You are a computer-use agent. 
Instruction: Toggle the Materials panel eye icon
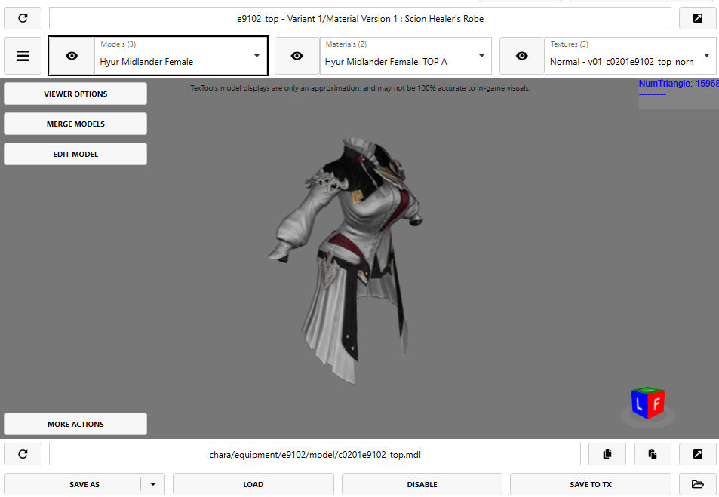297,56
